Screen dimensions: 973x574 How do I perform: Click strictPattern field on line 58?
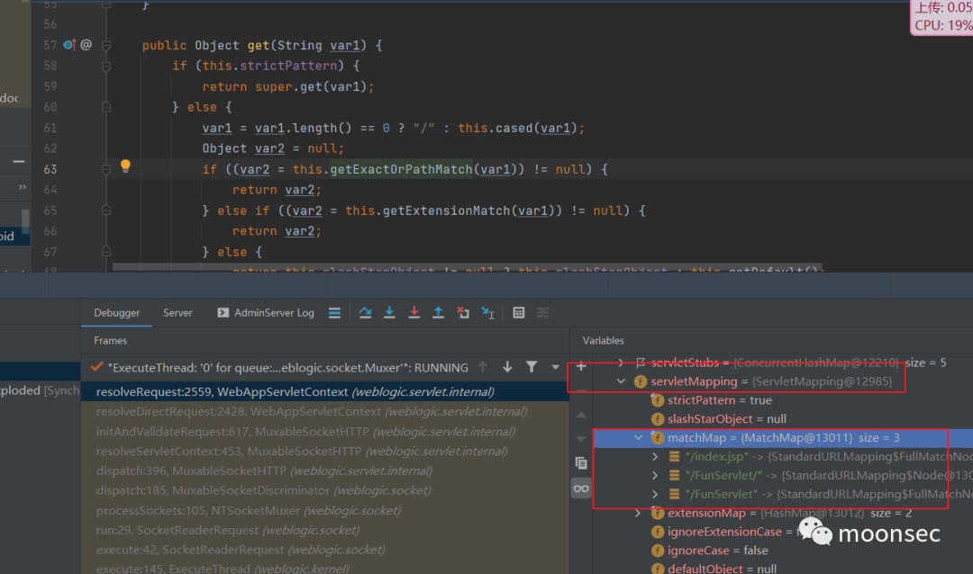(x=288, y=66)
